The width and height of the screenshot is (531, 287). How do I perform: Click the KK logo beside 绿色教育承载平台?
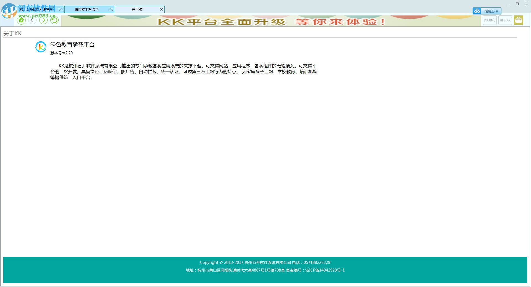(x=41, y=47)
